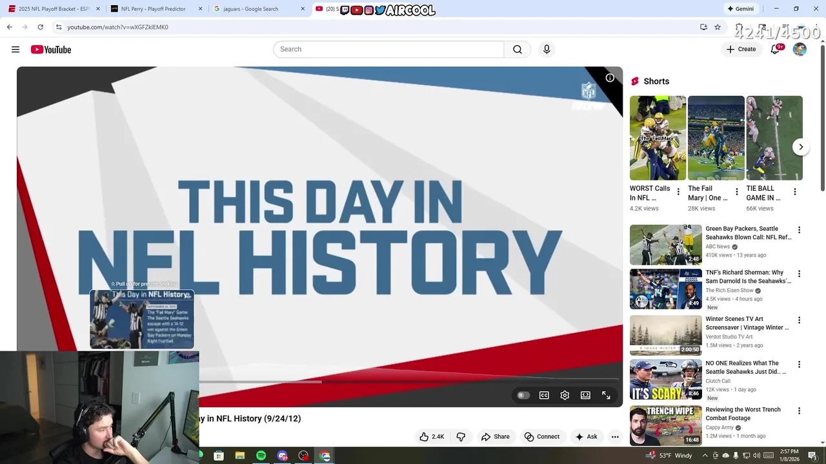Open YouTube notifications bell
This screenshot has width=826, height=464.
(x=775, y=50)
